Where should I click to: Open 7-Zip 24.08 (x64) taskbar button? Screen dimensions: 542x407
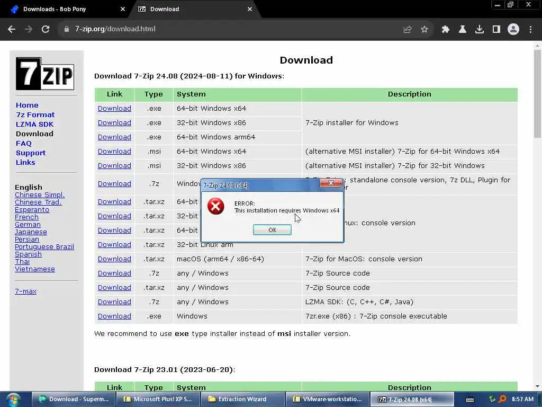tap(412, 400)
